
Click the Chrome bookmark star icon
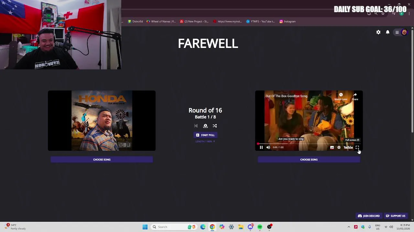(383, 14)
